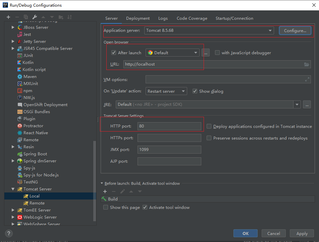
Task: Click the OSGi Bundles icon
Action: (x=20, y=112)
